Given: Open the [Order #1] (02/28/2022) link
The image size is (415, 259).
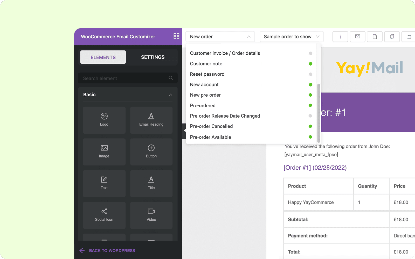Looking at the screenshot, I should tap(315, 168).
